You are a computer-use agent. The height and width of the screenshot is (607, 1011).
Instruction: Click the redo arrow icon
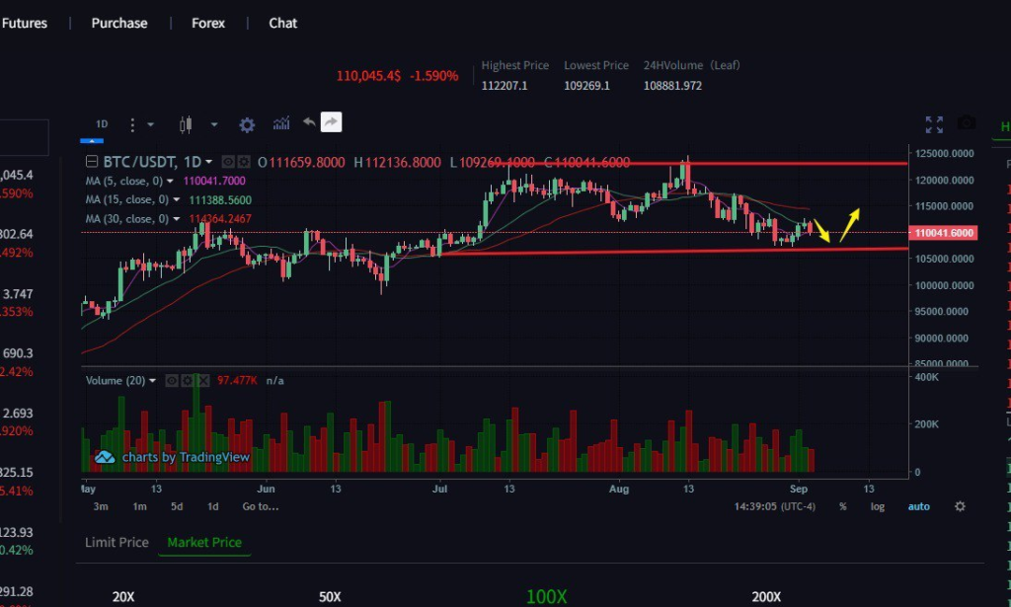tap(332, 122)
